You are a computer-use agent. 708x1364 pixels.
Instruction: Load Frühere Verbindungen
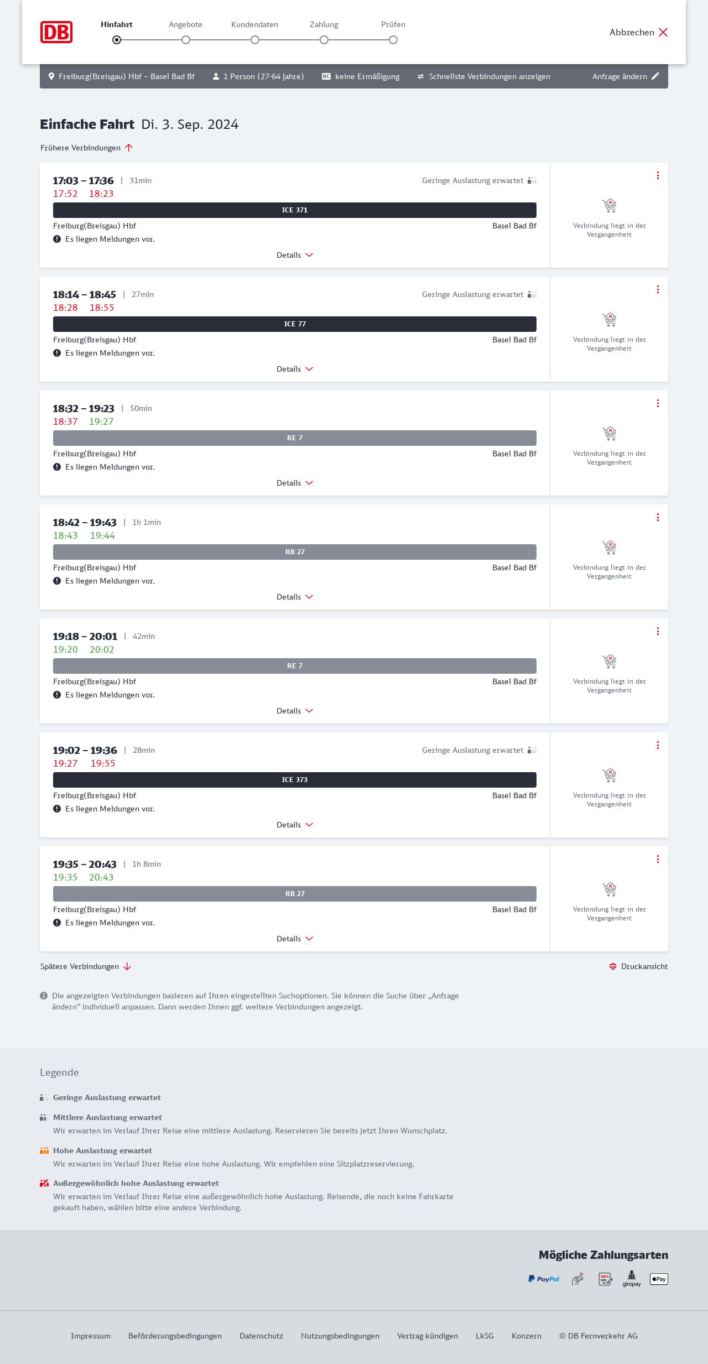86,148
